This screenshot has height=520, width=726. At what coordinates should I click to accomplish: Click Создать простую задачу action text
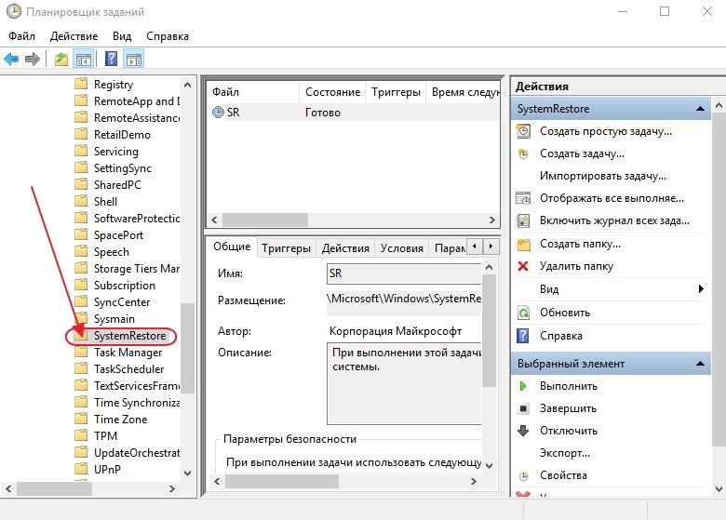pyautogui.click(x=606, y=131)
